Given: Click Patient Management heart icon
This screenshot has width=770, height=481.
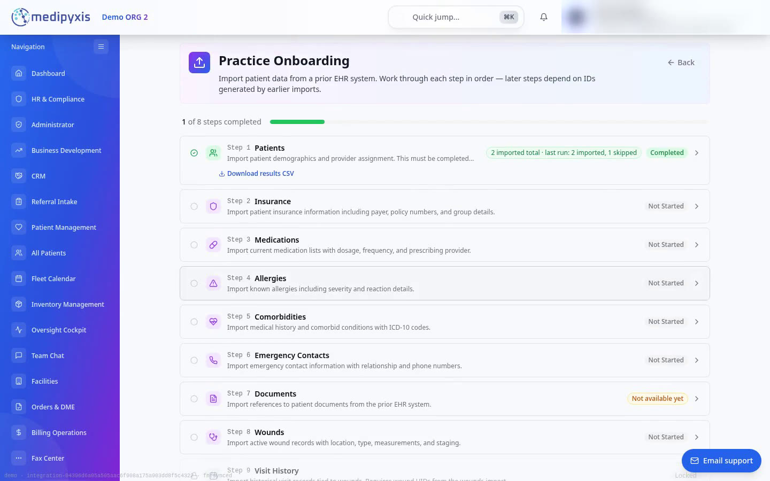Looking at the screenshot, I should click(19, 227).
